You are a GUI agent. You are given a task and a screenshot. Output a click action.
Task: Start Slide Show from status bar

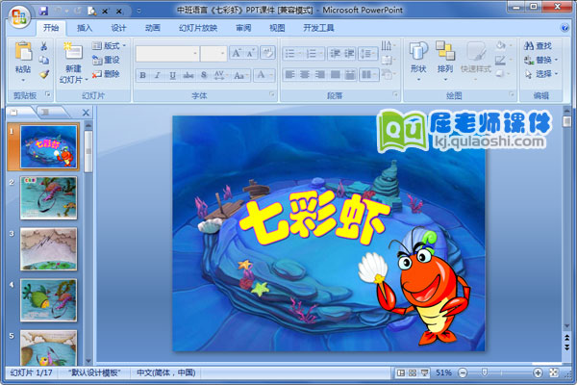(x=424, y=372)
